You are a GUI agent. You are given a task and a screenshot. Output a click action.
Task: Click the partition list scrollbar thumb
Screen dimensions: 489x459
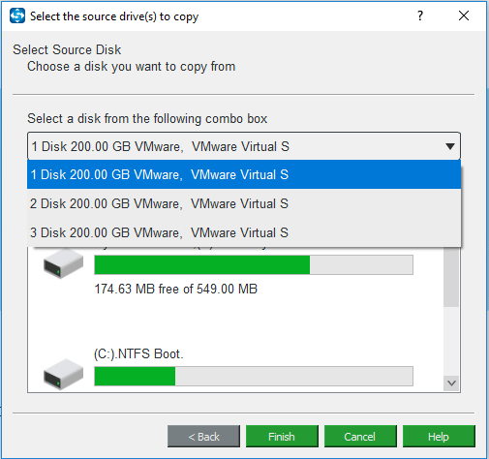(451, 277)
